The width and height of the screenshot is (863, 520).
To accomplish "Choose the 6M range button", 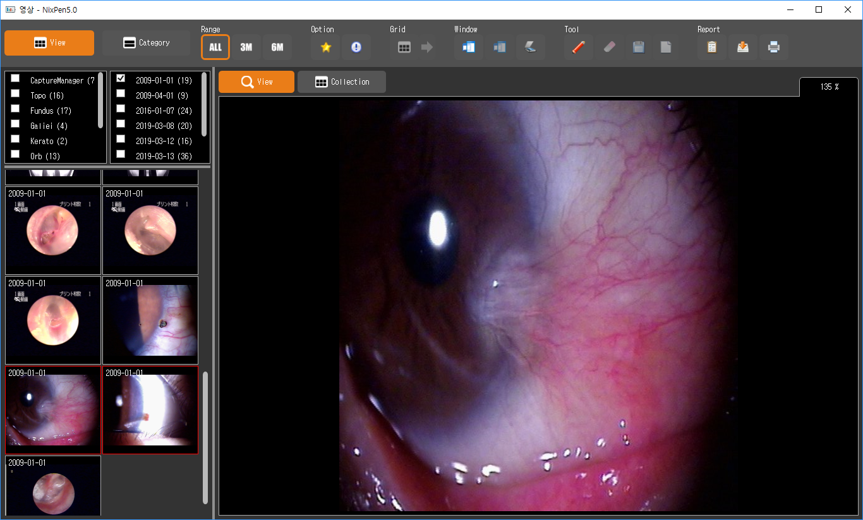I will click(277, 47).
